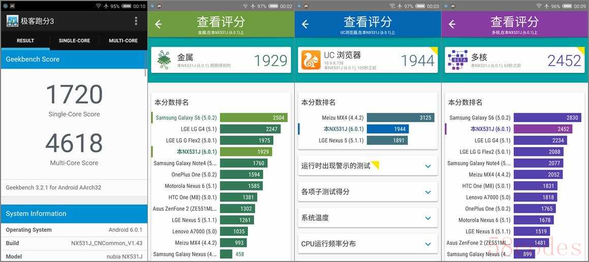Select the HTC One (M8) bar scoring 1381

click(x=238, y=197)
